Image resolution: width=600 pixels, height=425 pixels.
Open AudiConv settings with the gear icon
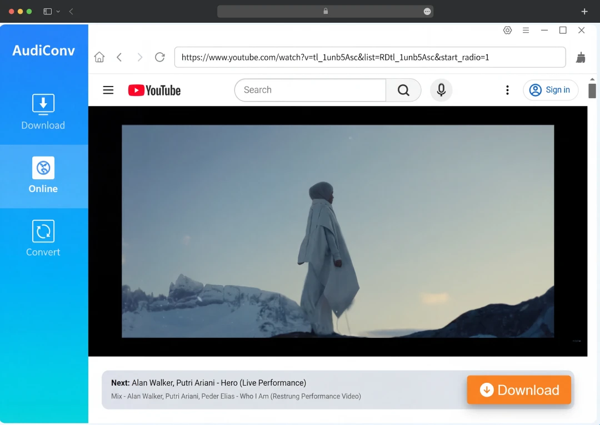[x=507, y=30]
